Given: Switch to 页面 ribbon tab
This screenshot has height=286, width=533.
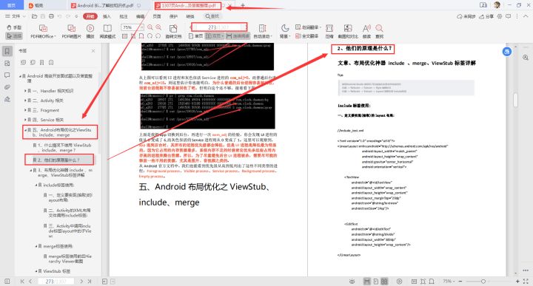Looking at the screenshot, I should [x=157, y=16].
